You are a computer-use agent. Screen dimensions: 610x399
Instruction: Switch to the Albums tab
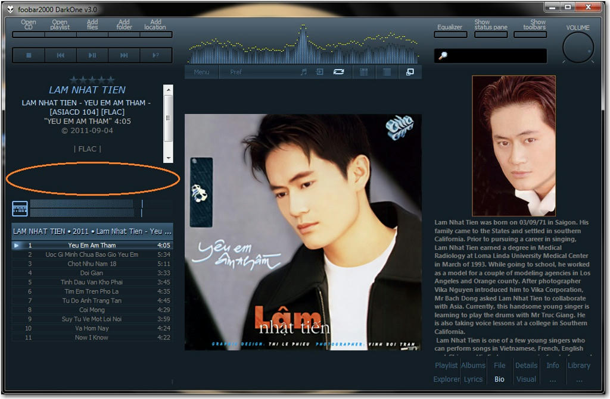point(473,365)
